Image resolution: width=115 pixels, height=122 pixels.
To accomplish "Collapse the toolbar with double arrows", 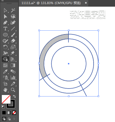I will [3, 1].
